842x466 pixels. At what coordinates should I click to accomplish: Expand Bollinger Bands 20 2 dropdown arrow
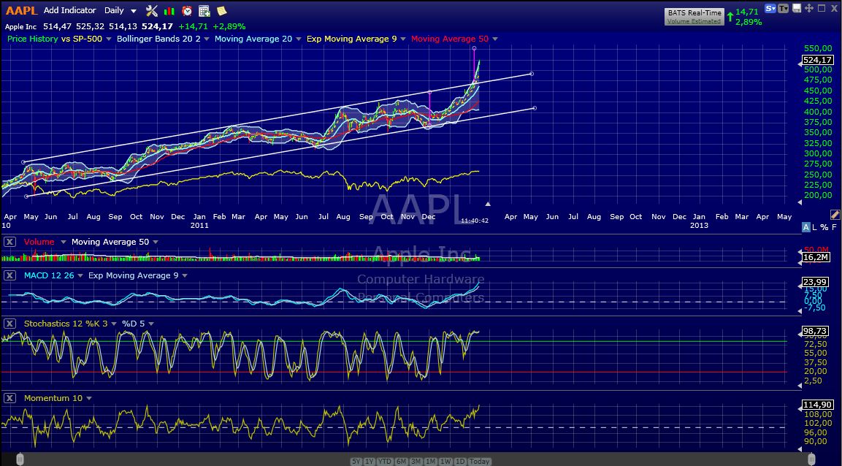[207, 39]
